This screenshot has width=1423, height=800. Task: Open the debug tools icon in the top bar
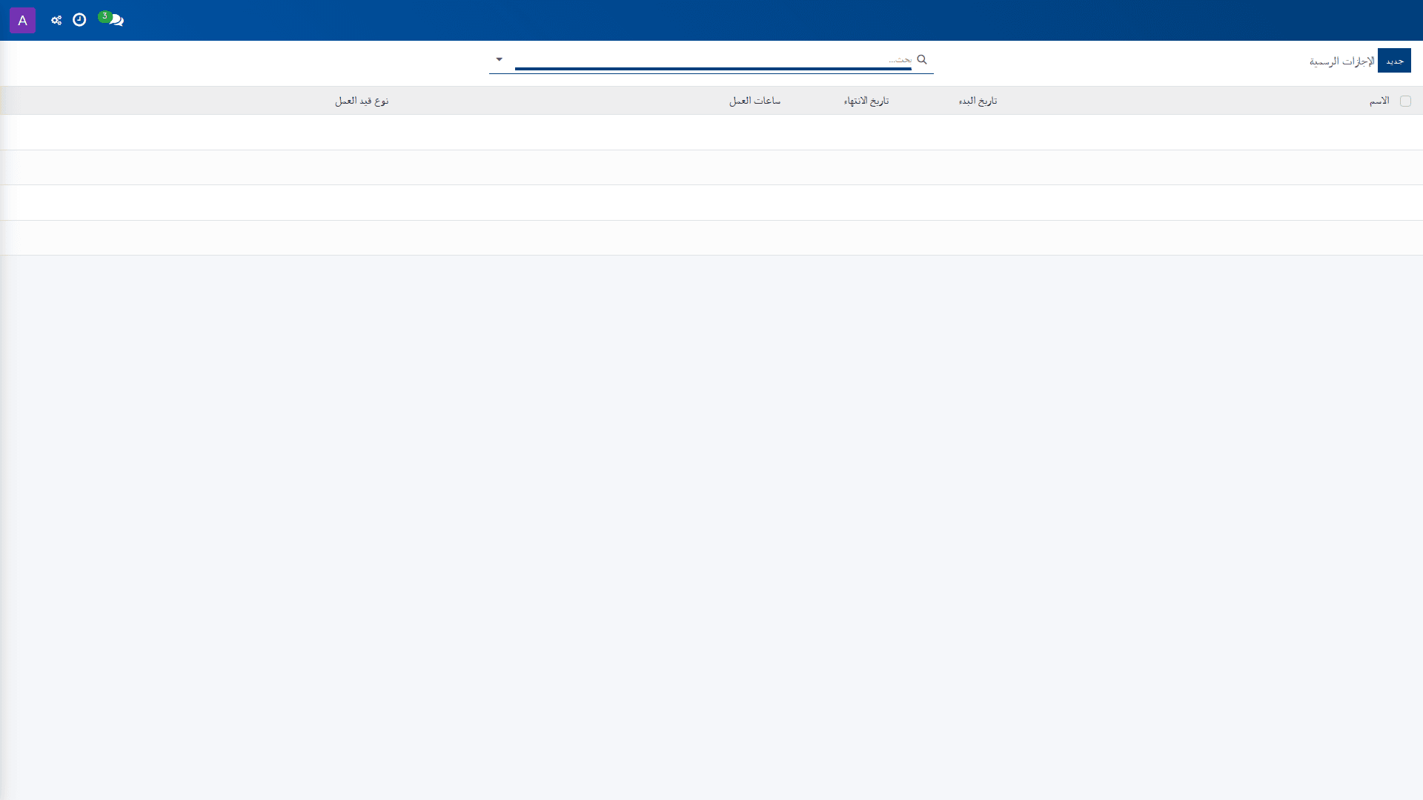[56, 20]
